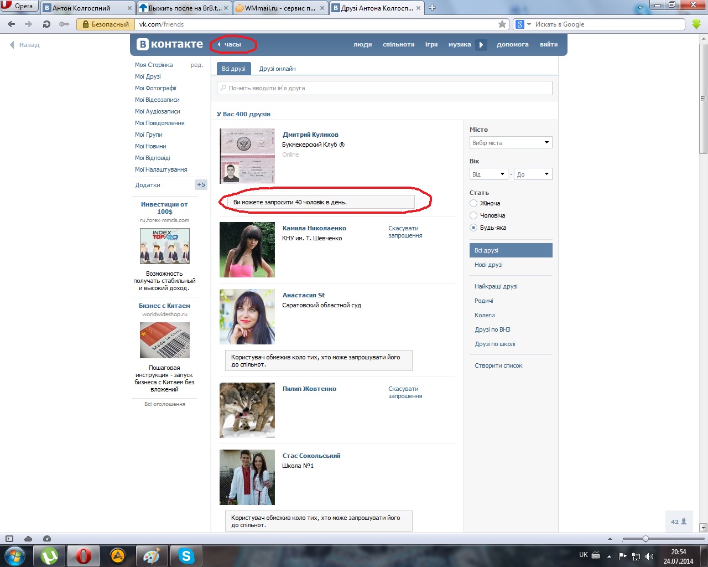
Task: Click Створити список link
Action: tap(498, 365)
